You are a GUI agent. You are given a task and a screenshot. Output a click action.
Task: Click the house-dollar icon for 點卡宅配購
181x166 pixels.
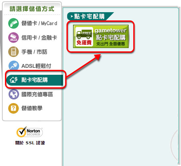point(13,80)
